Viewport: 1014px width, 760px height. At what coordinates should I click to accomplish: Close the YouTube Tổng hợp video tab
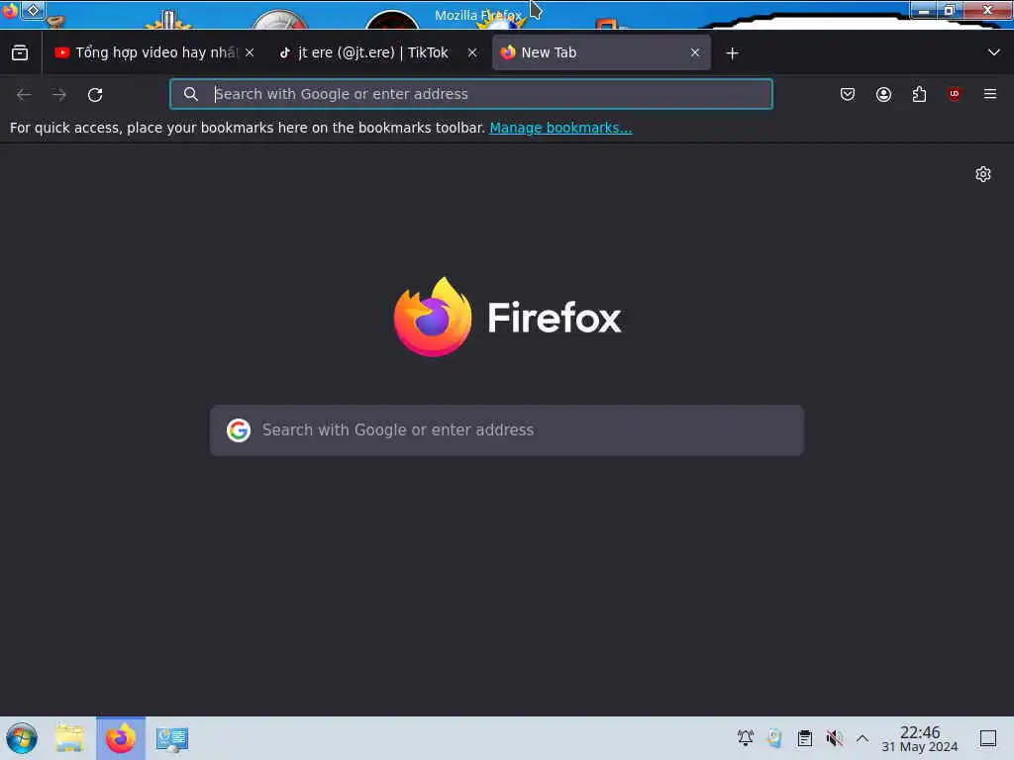coord(250,53)
